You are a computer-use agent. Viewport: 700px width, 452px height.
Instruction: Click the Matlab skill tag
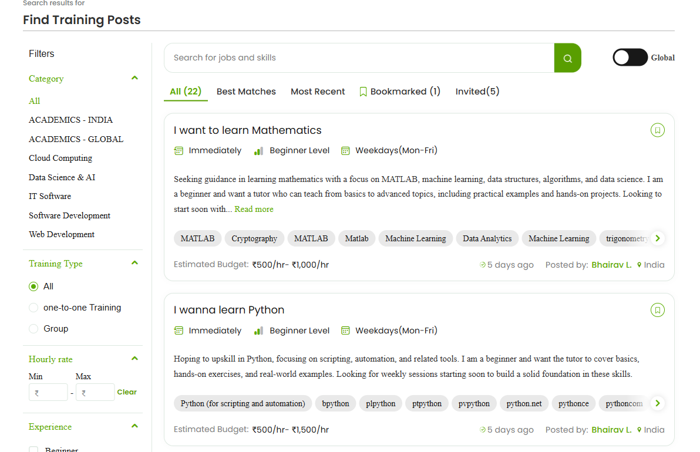356,239
